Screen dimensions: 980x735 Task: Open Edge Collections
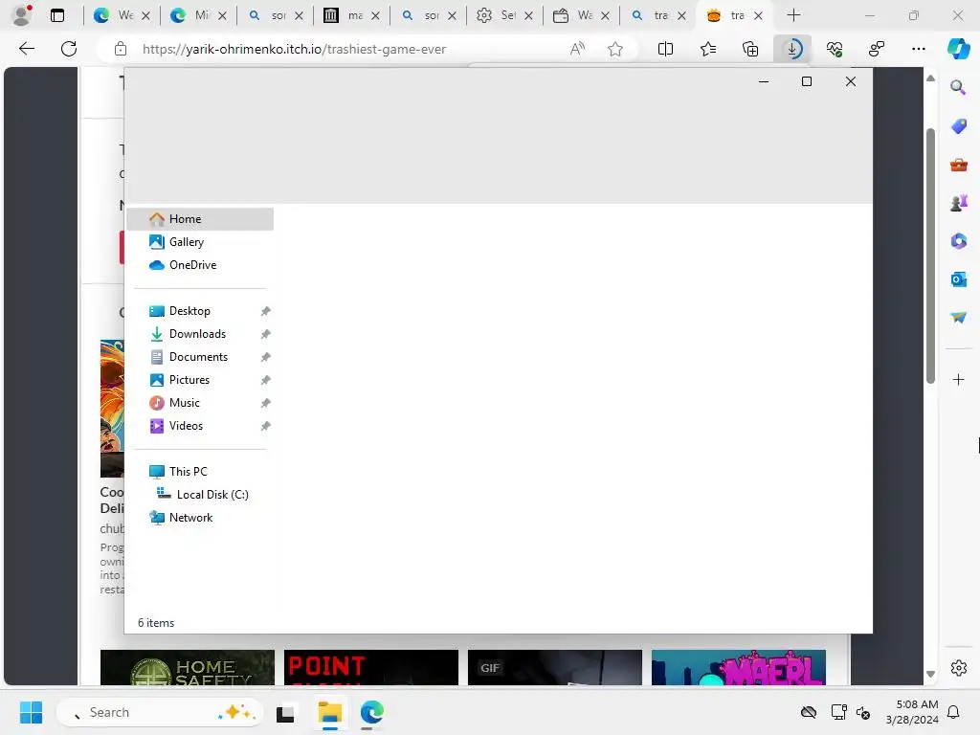[x=750, y=49]
